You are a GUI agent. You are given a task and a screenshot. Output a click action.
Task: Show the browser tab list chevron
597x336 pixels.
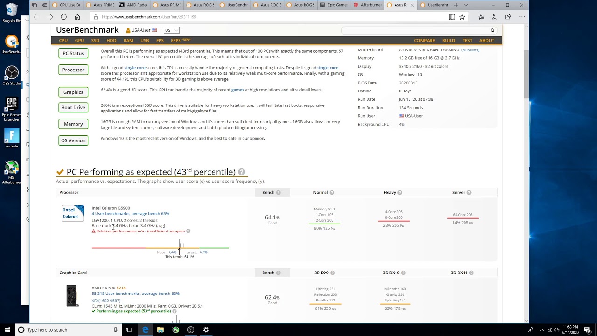[466, 5]
